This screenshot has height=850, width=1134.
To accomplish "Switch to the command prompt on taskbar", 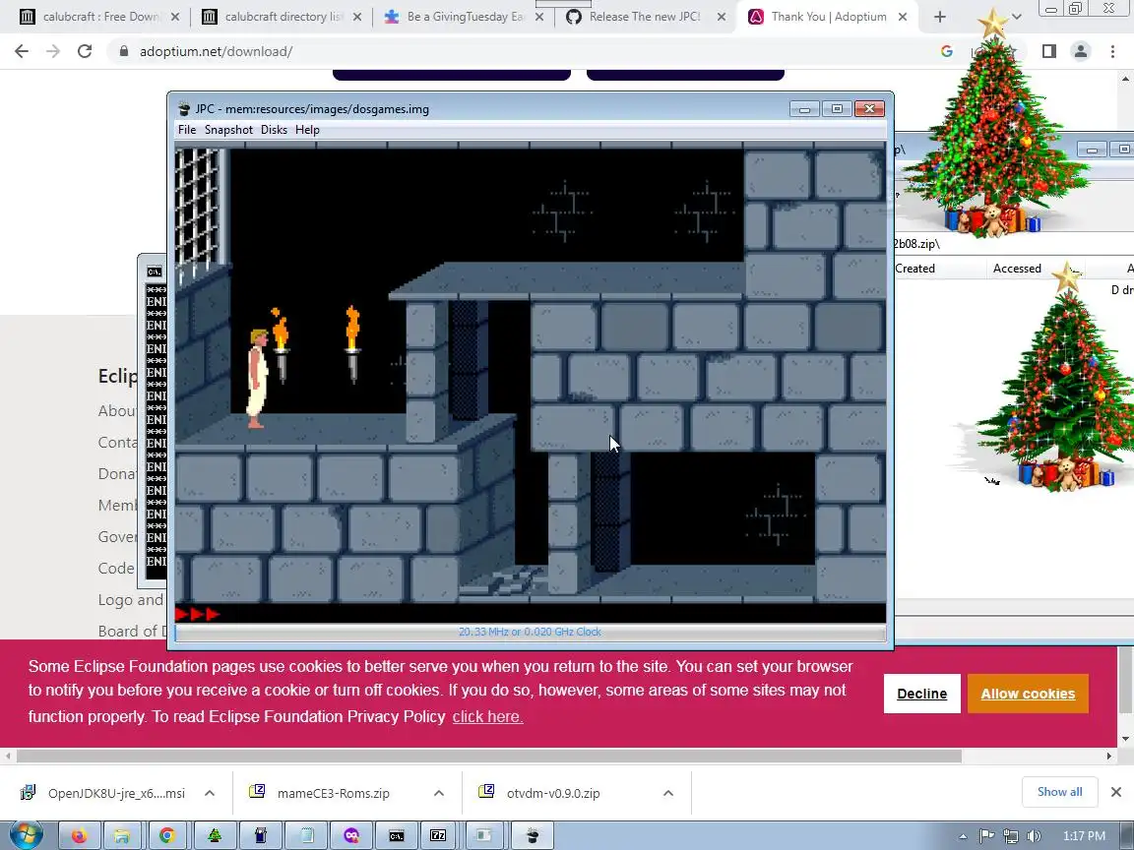I will tap(397, 835).
